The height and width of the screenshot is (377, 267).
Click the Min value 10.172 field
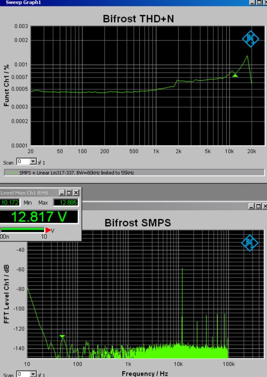point(10,202)
